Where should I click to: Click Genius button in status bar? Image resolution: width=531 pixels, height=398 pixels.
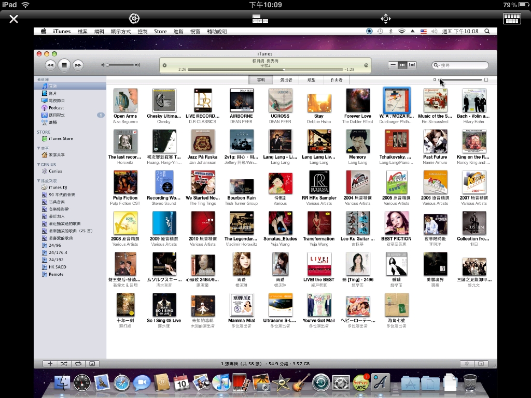467,364
